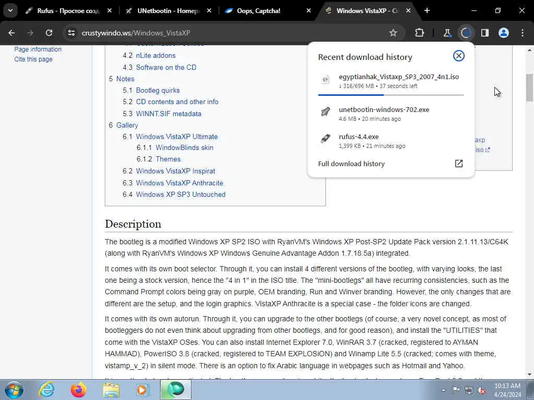Open the Action Center flag icon
The image size is (534, 400).
456,390
